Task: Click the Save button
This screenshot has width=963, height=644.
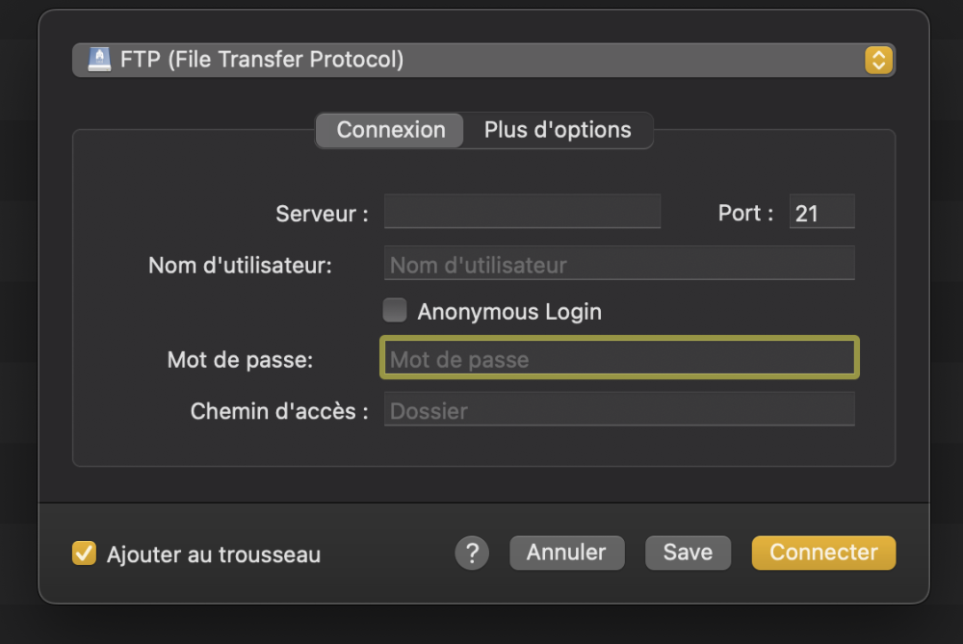Action: pos(688,553)
